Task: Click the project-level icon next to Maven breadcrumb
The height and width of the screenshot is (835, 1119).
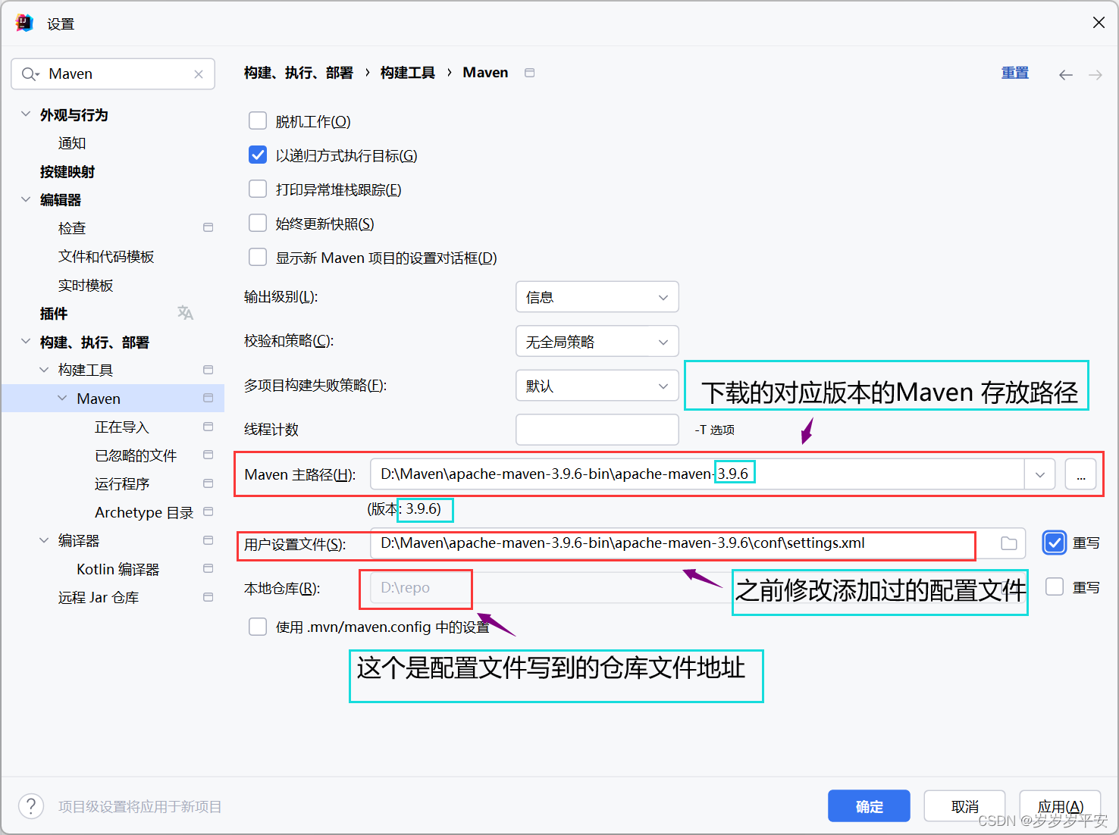Action: coord(530,73)
